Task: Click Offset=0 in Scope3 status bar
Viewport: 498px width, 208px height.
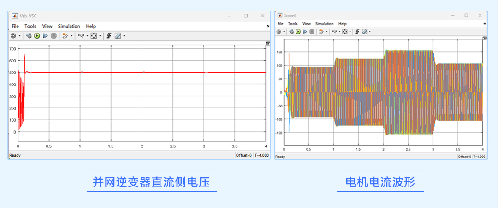Action: pos(465,157)
